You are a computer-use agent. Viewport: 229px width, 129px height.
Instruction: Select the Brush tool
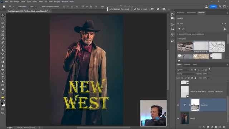click(x=3, y=46)
